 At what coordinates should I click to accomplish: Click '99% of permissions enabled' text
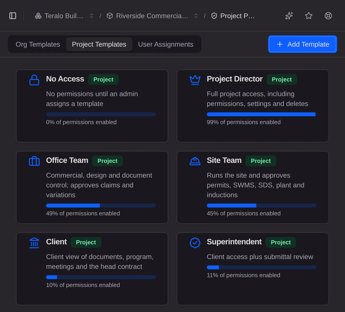tap(243, 122)
